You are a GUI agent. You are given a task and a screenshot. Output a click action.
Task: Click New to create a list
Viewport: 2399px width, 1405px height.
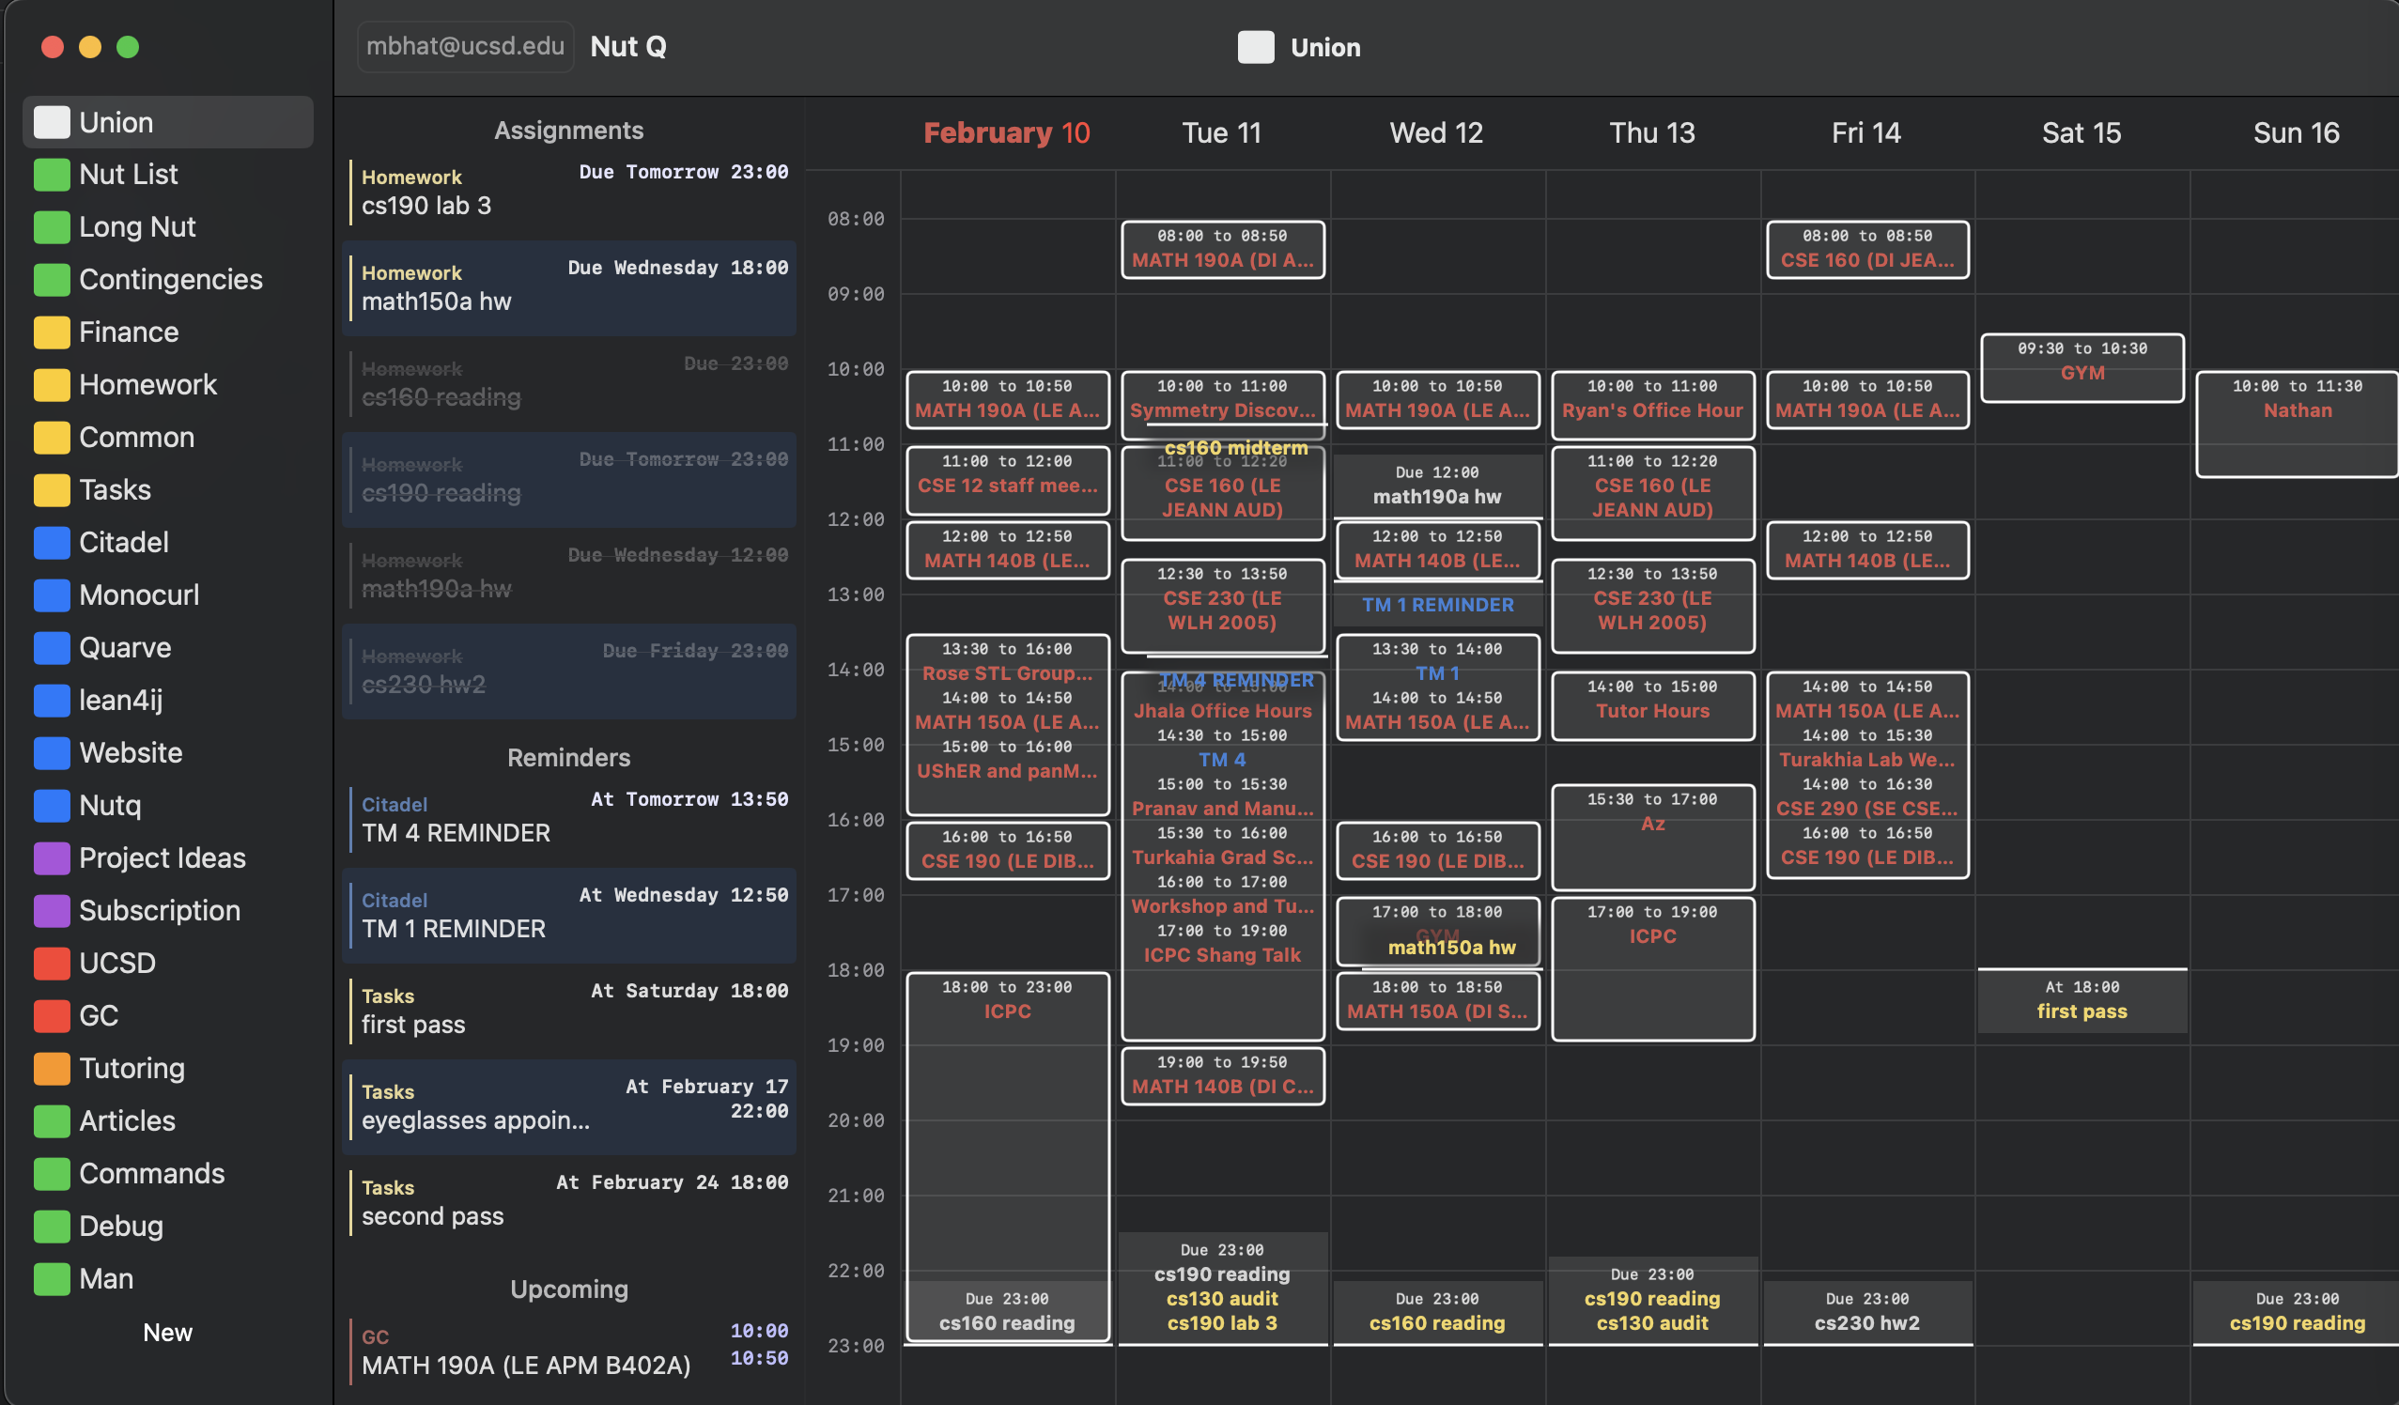167,1332
